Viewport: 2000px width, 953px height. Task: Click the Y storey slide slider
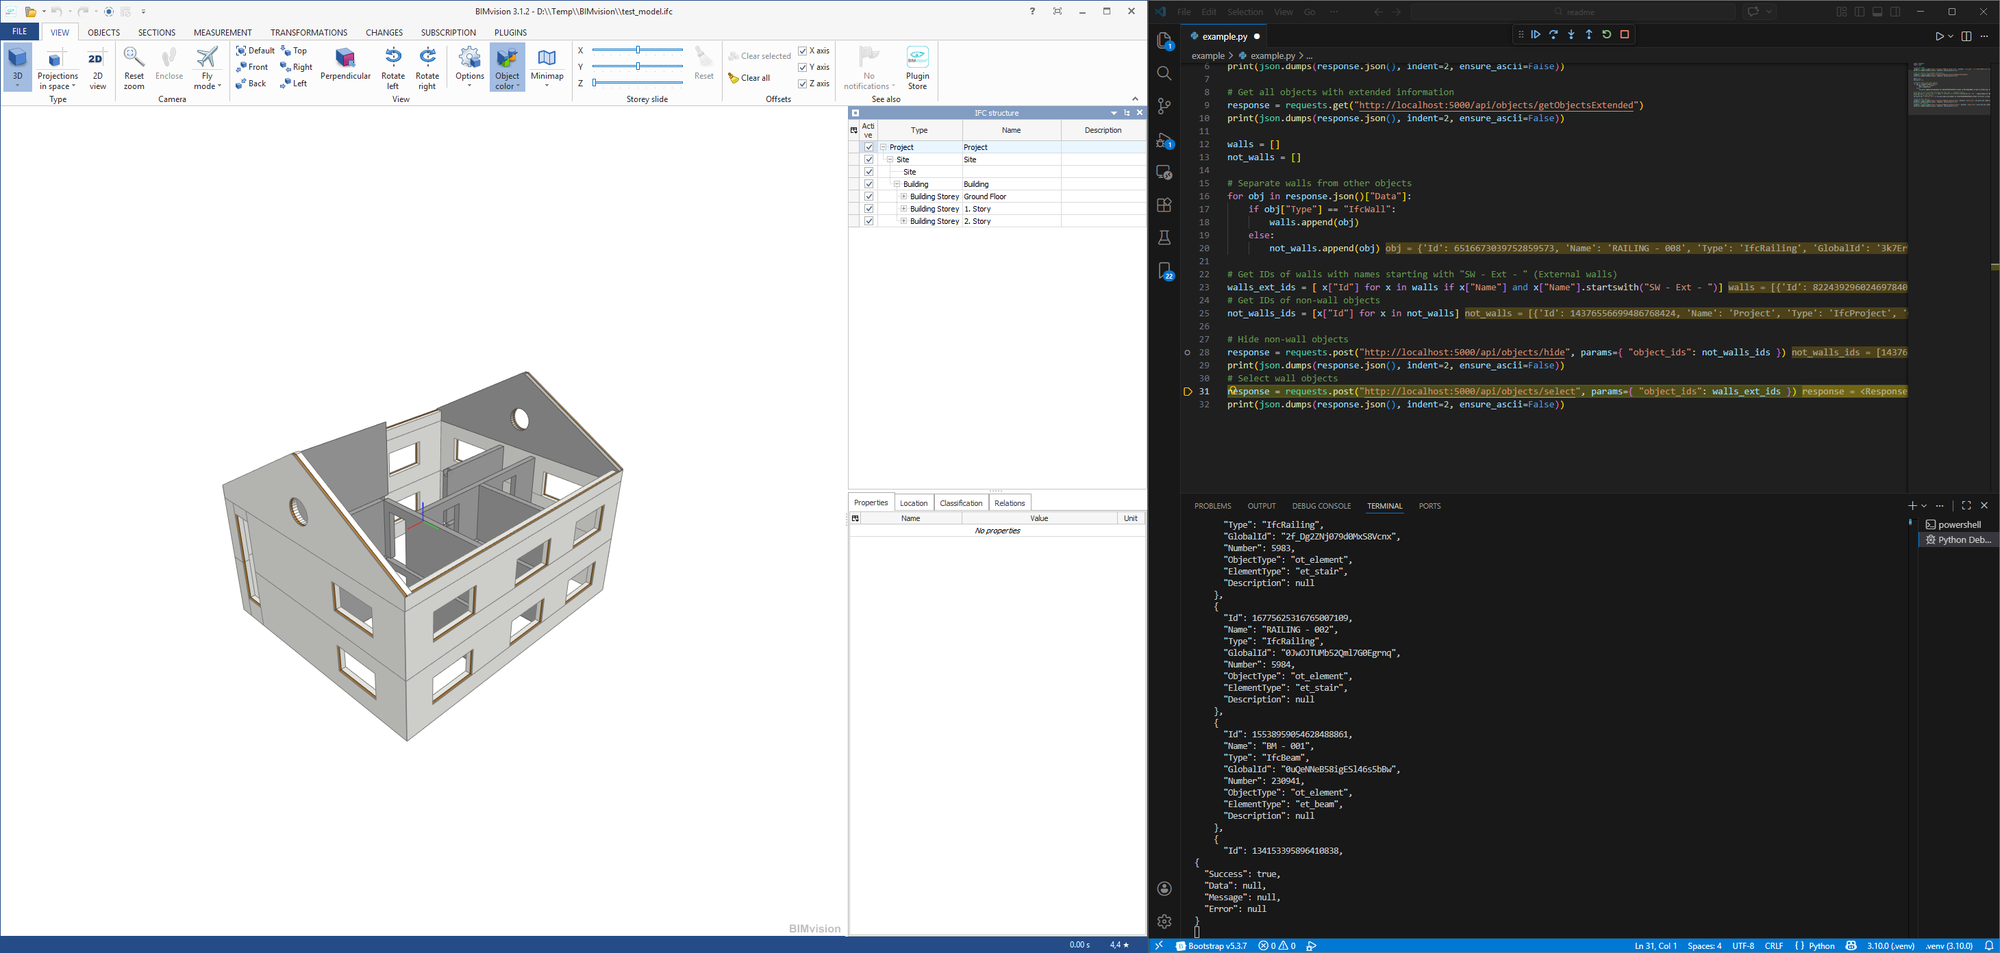638,66
